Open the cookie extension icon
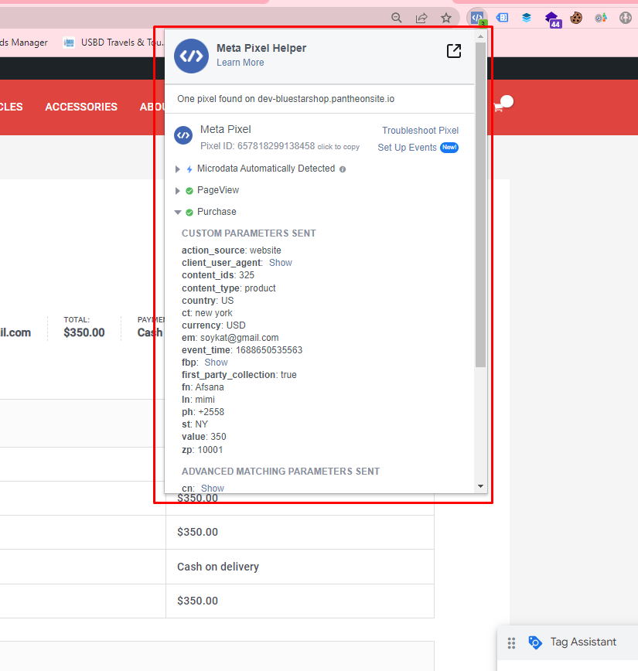Screen dimensions: 638x671 click(576, 18)
